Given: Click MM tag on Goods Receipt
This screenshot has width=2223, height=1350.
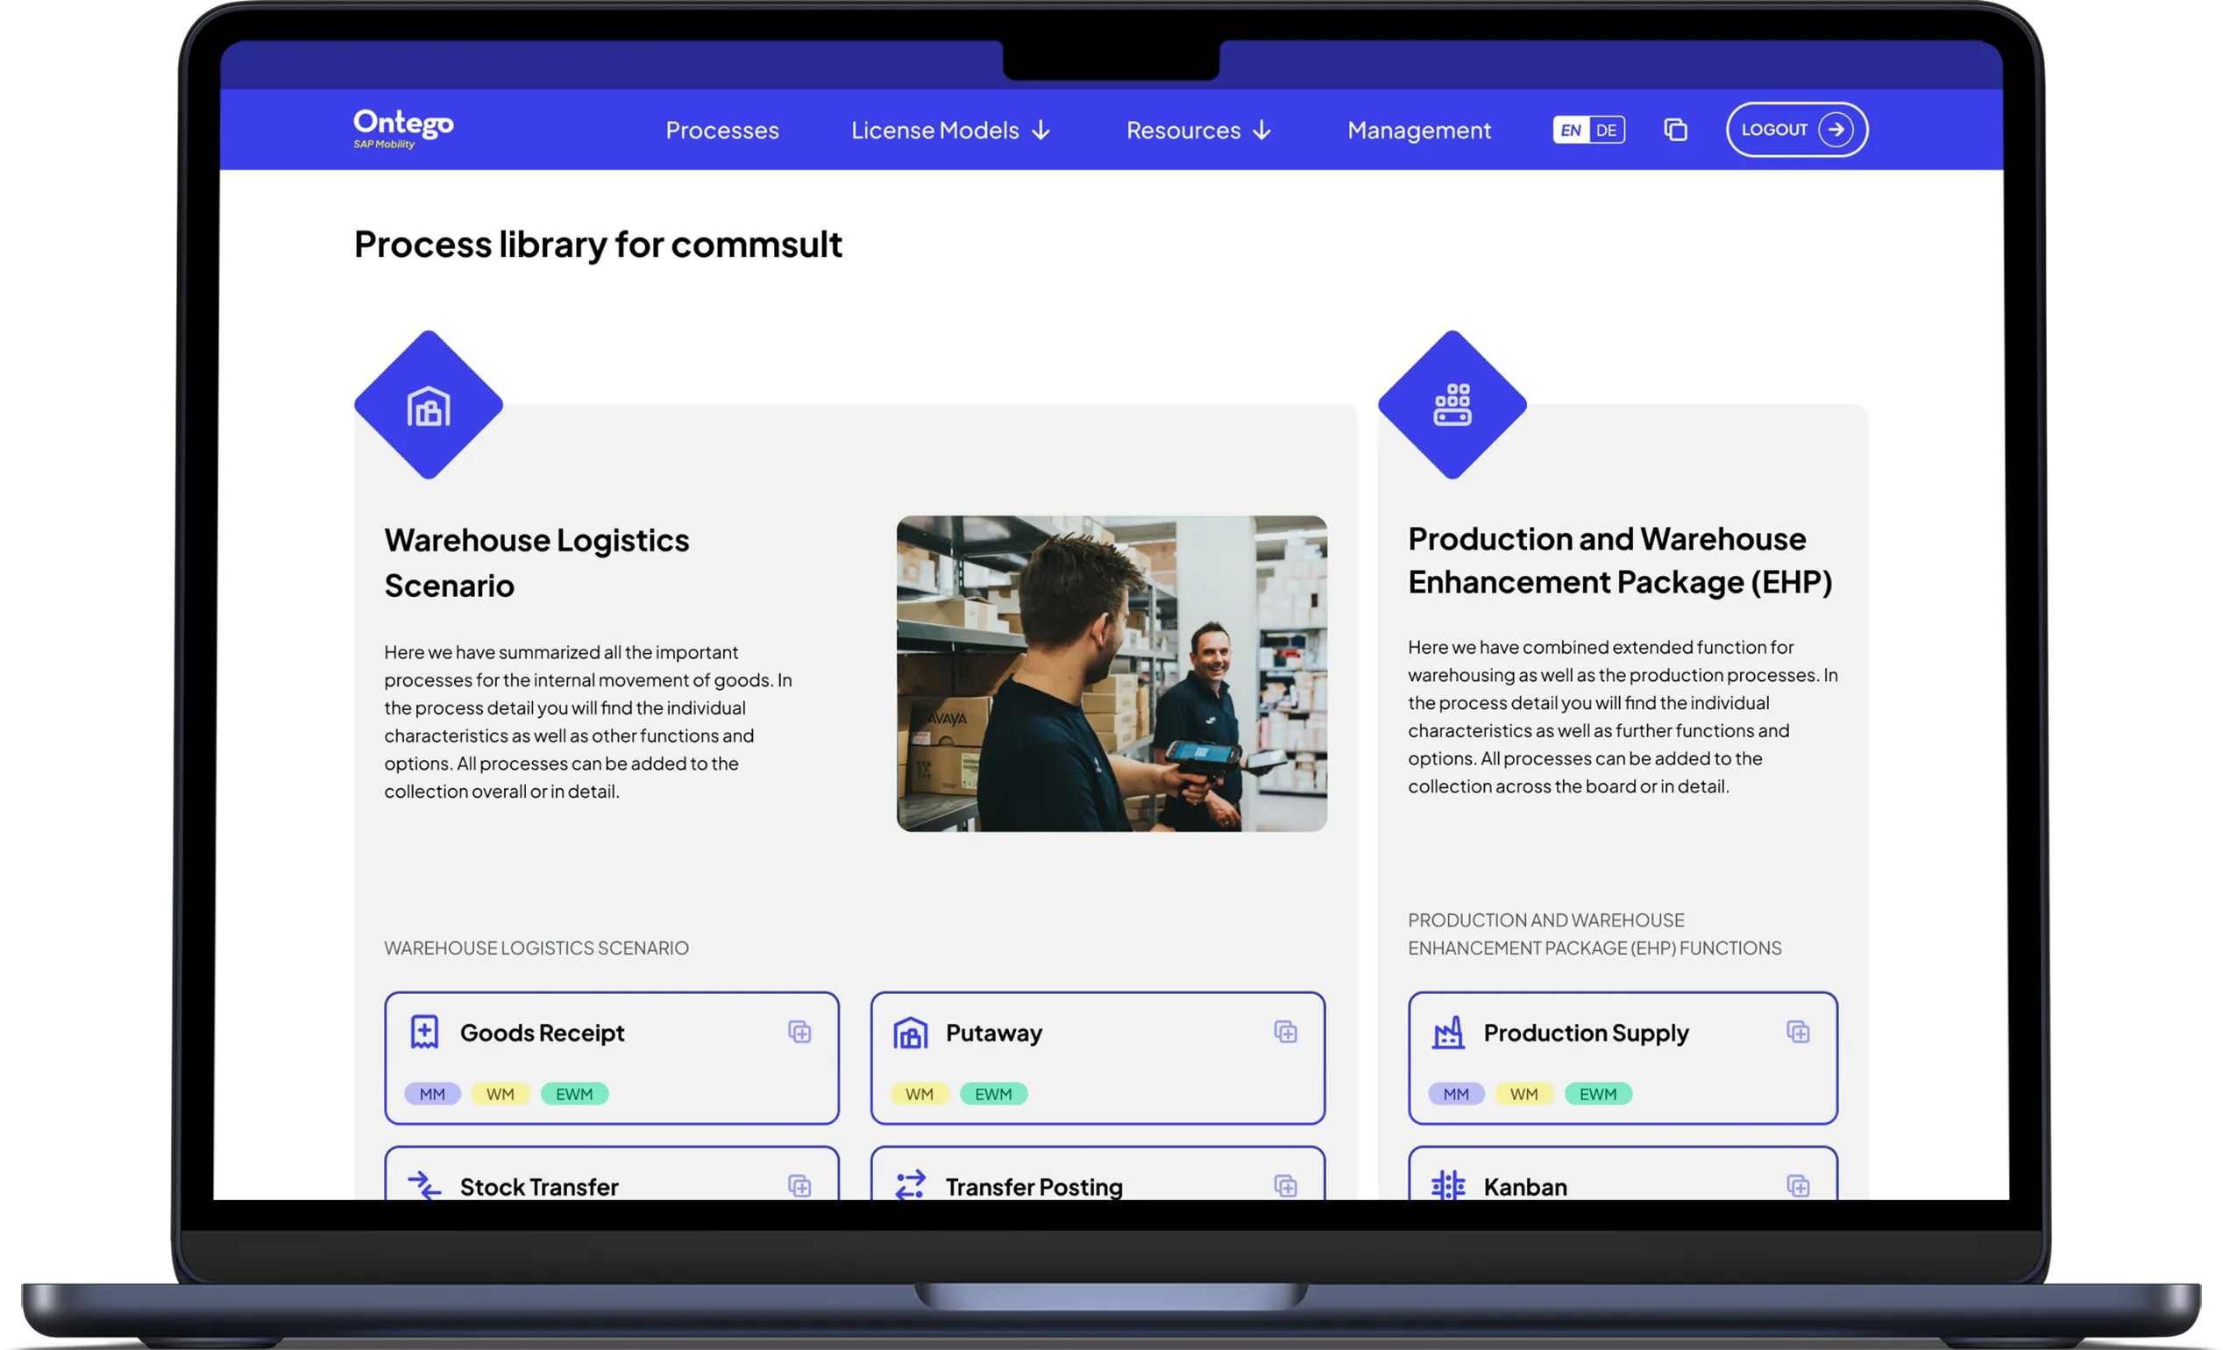Looking at the screenshot, I should point(432,1094).
